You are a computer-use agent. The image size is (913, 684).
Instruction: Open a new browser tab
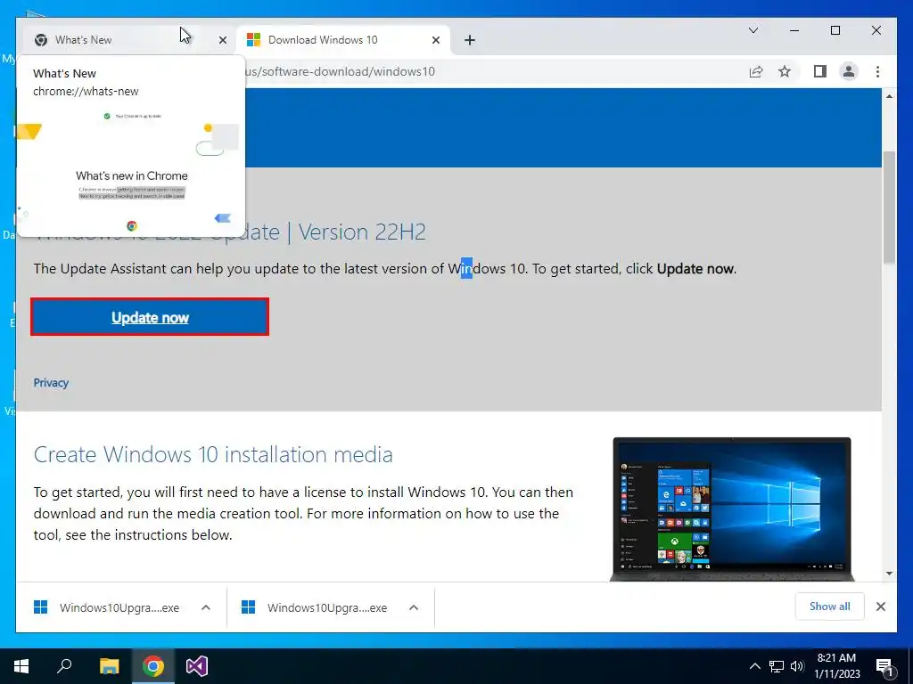coord(470,40)
